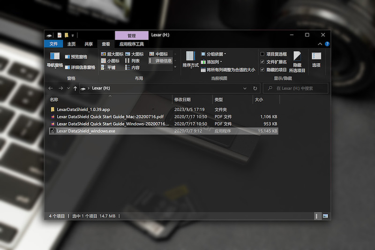Open the 文件 file menu tab

53,44
